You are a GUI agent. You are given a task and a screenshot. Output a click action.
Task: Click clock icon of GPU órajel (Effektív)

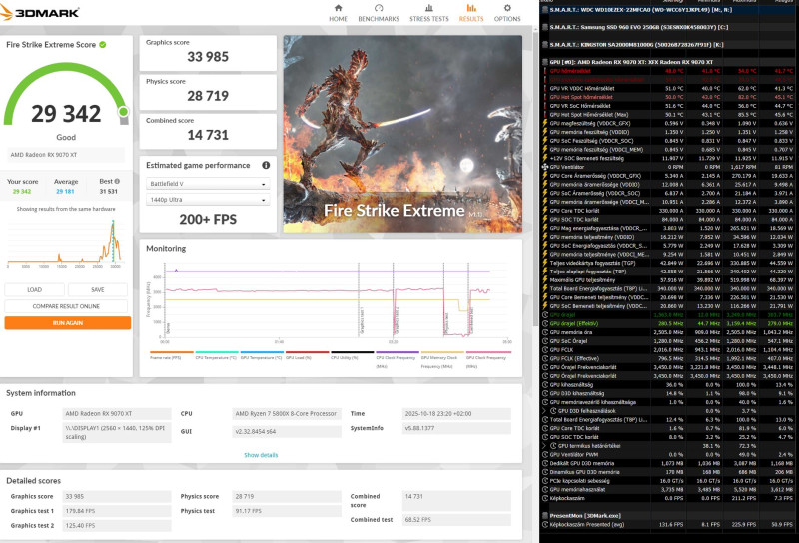pyautogui.click(x=544, y=323)
